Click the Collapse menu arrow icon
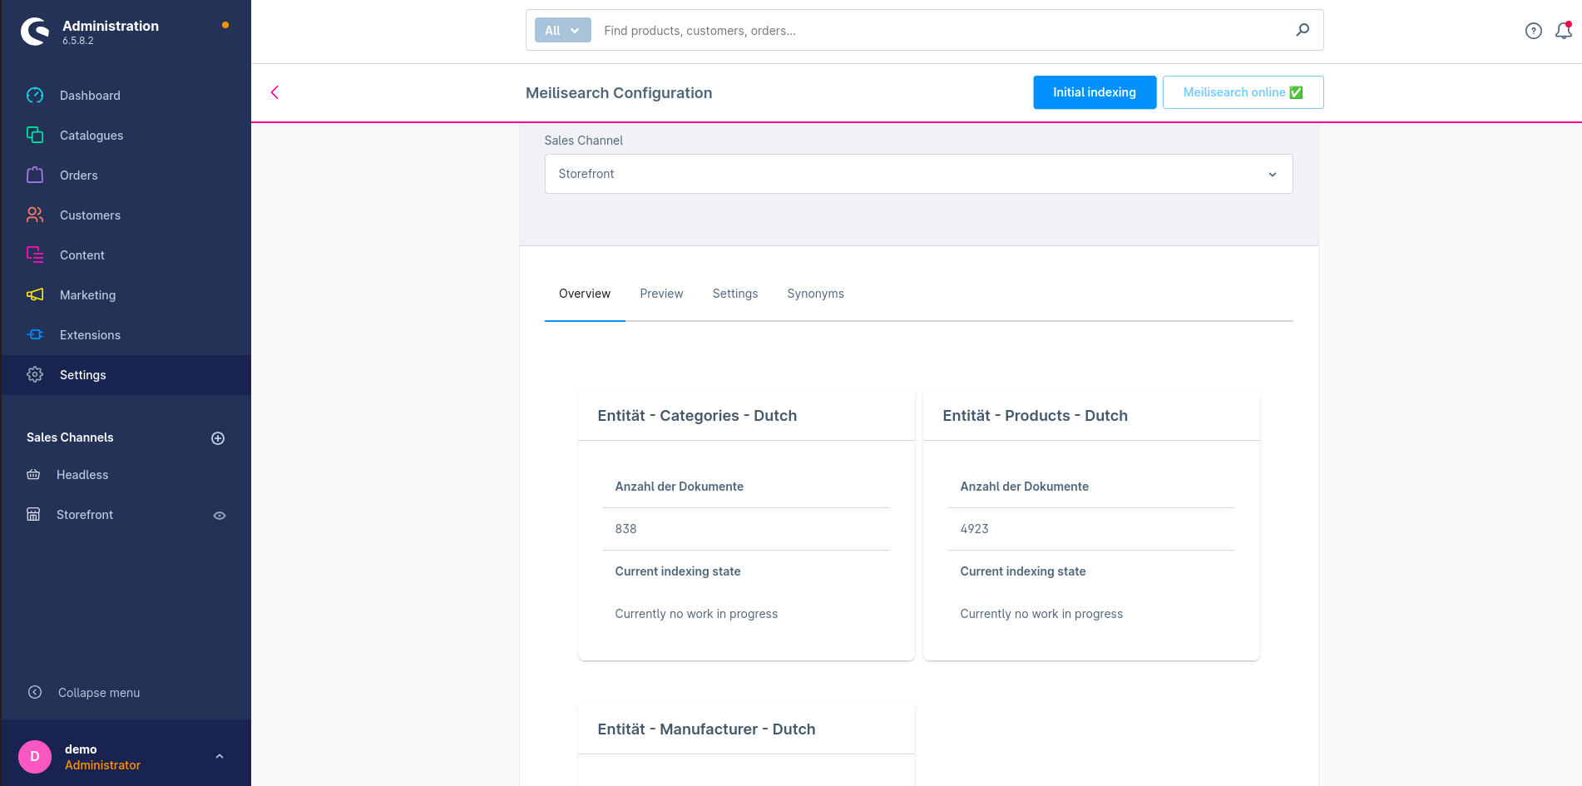This screenshot has height=786, width=1582. pyautogui.click(x=35, y=692)
